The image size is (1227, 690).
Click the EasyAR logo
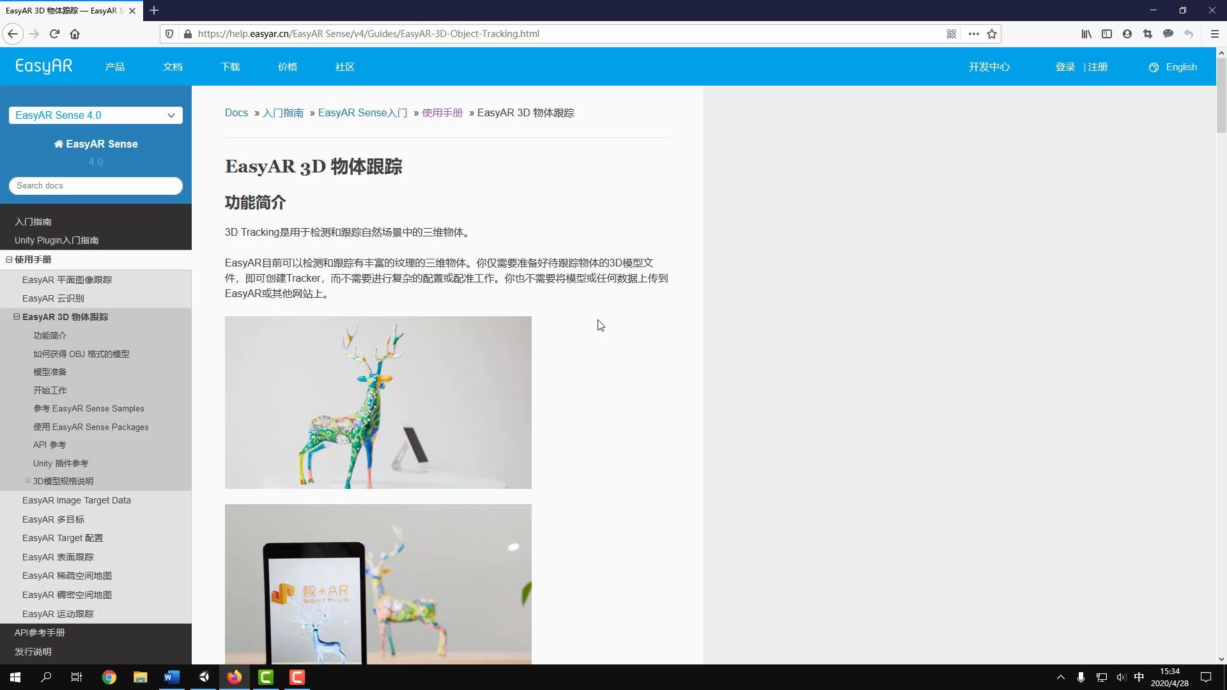pos(44,66)
